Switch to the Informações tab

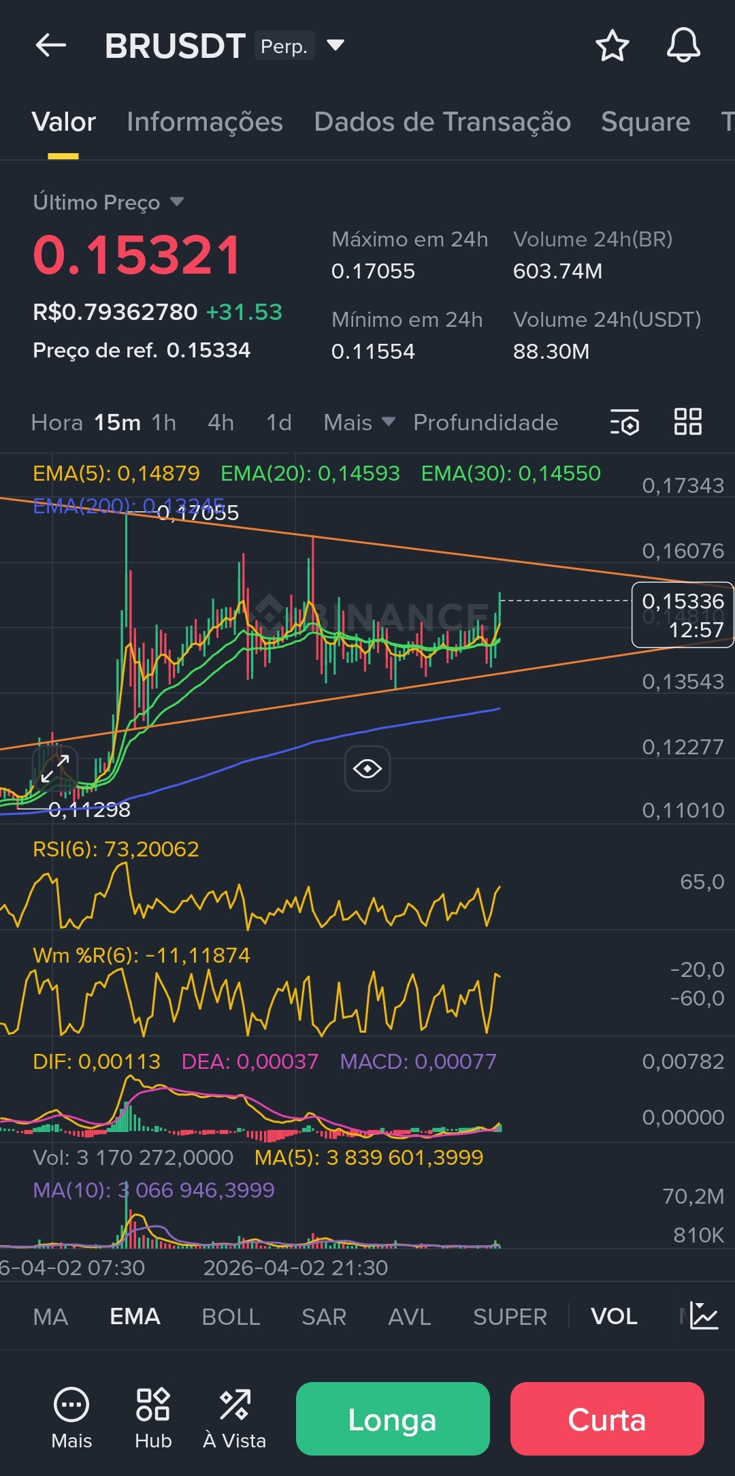point(205,122)
